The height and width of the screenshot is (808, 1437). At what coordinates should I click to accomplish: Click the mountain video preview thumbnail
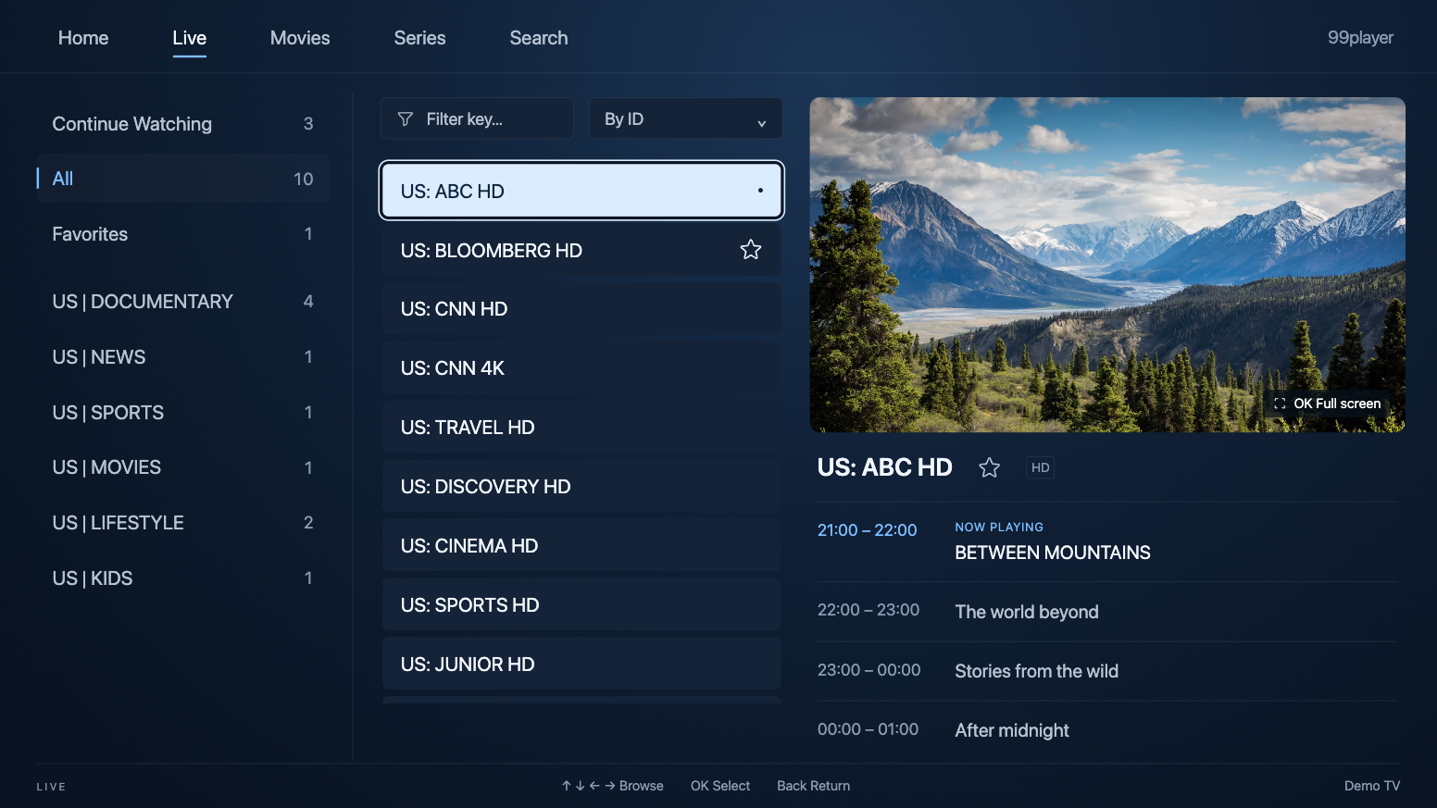[x=1107, y=265]
